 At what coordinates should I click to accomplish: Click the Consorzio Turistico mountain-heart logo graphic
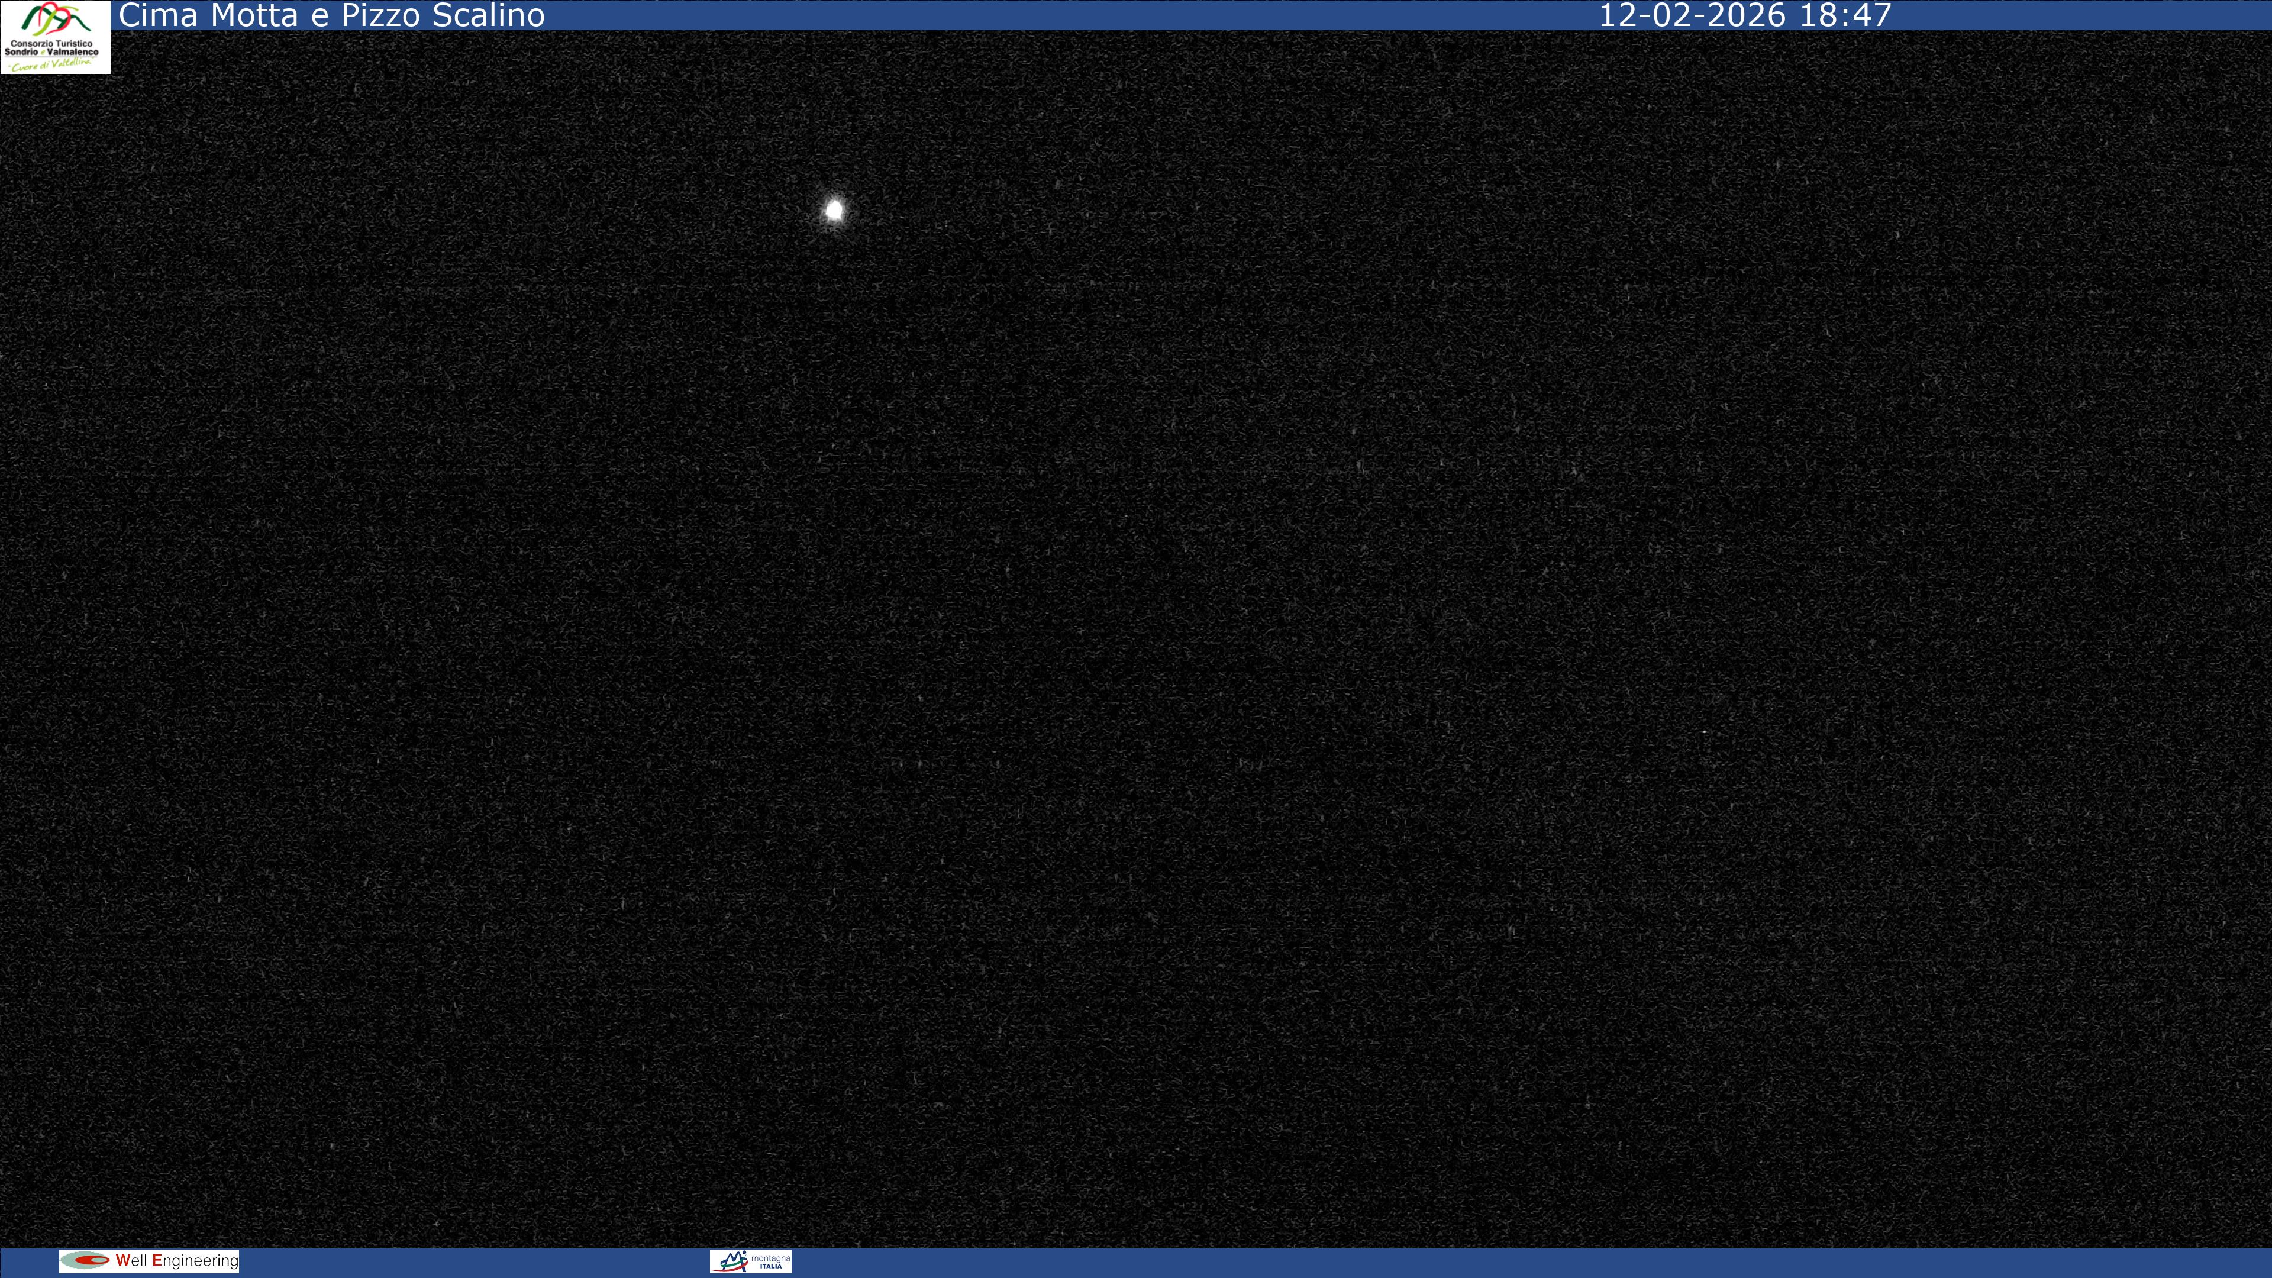(x=54, y=20)
